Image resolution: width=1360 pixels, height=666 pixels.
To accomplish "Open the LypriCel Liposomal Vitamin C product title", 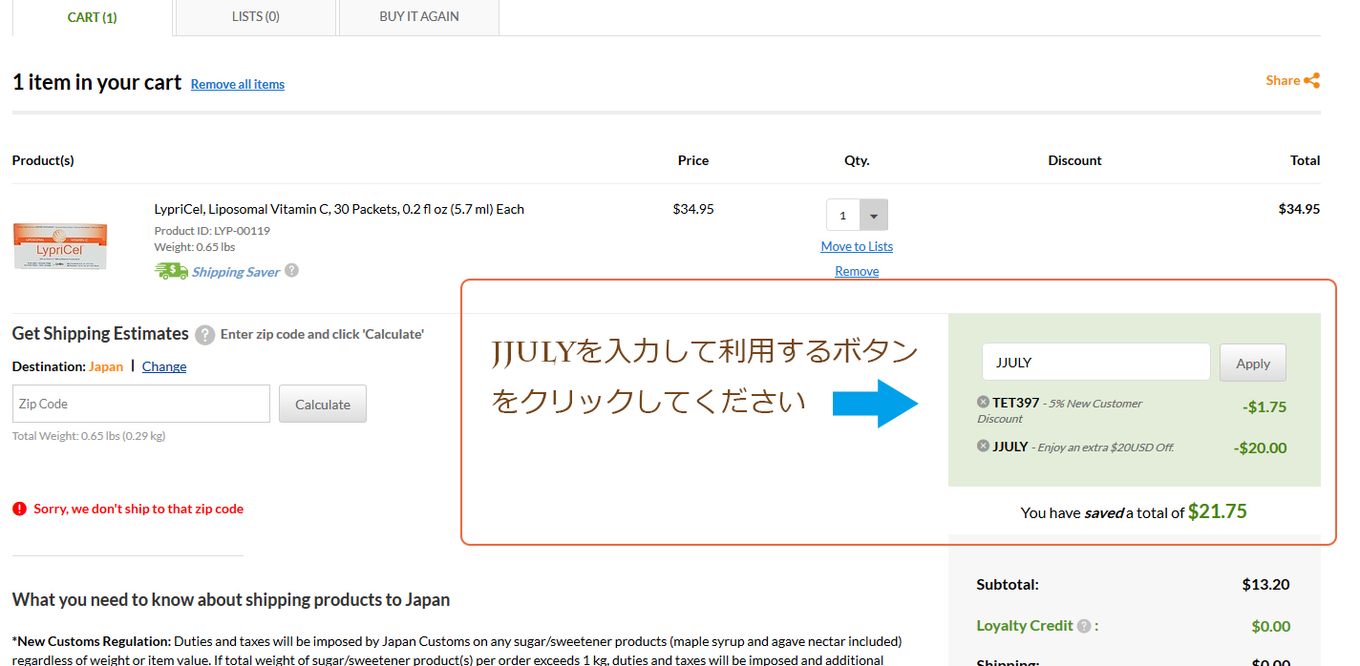I will click(339, 209).
